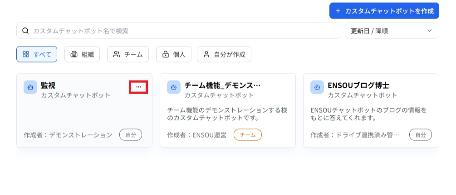Click カスタムチャットボット subtitle under 監視
The height and width of the screenshot is (195, 456).
click(76, 95)
